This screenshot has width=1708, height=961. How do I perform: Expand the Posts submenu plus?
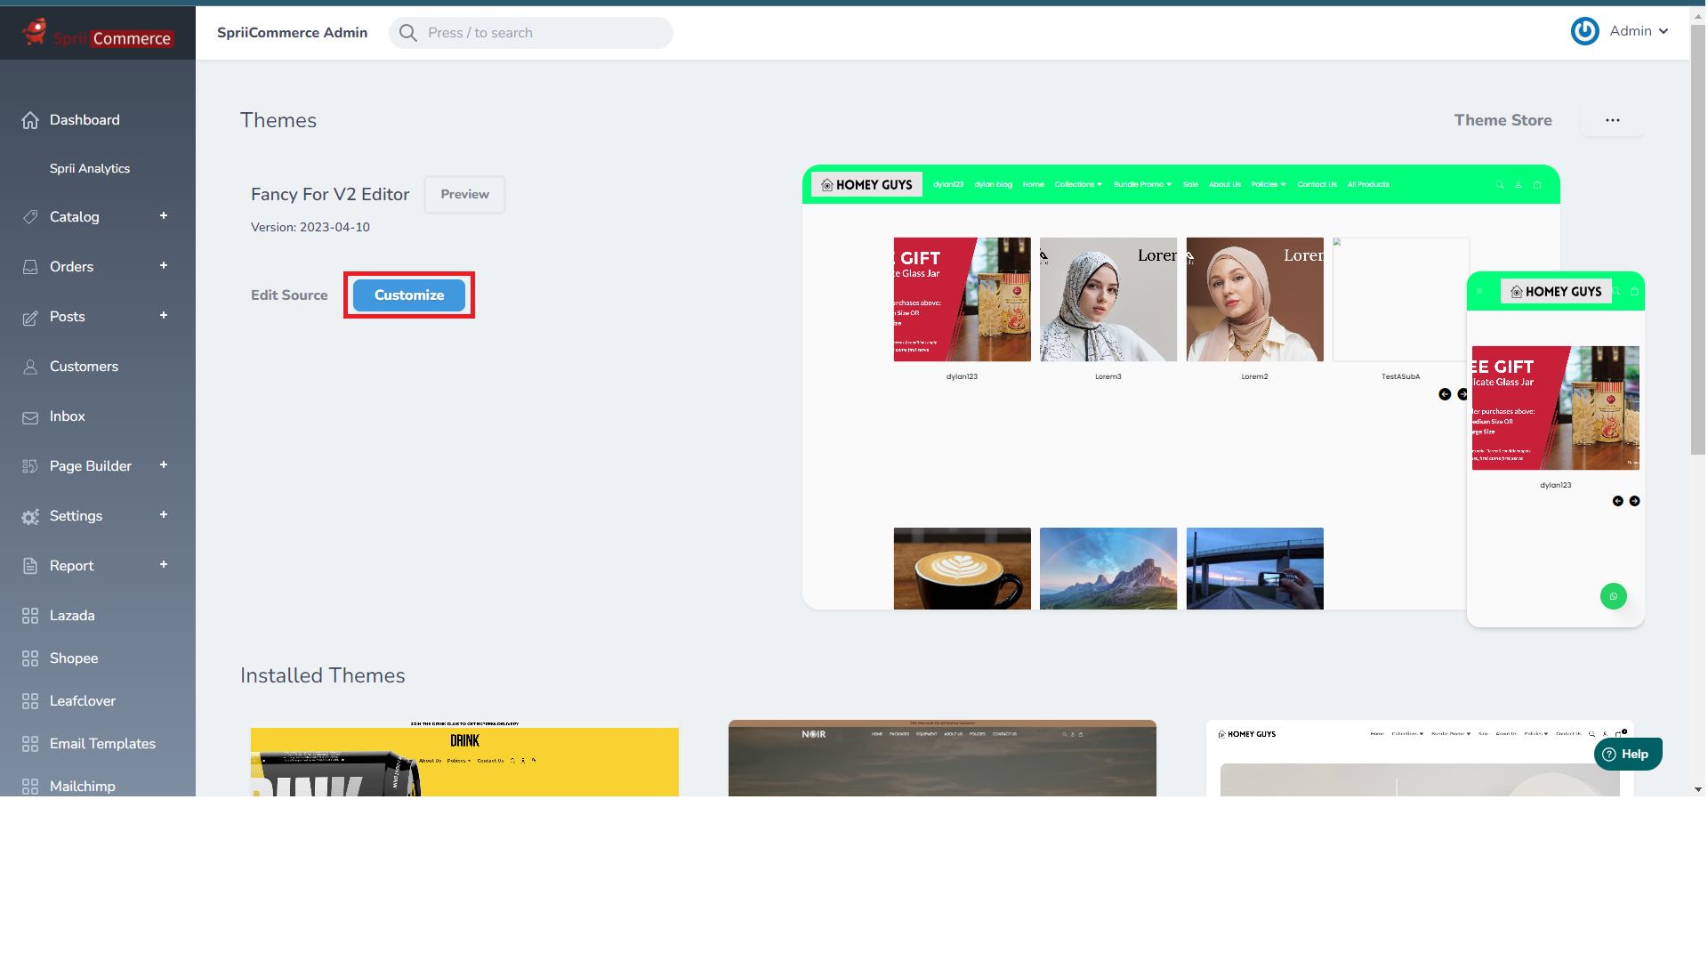[164, 316]
